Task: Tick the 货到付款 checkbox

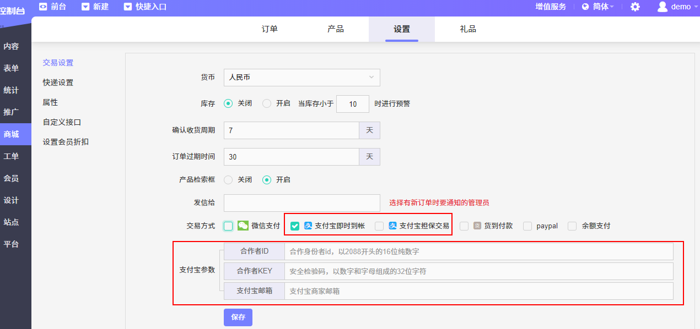Action: pos(464,226)
